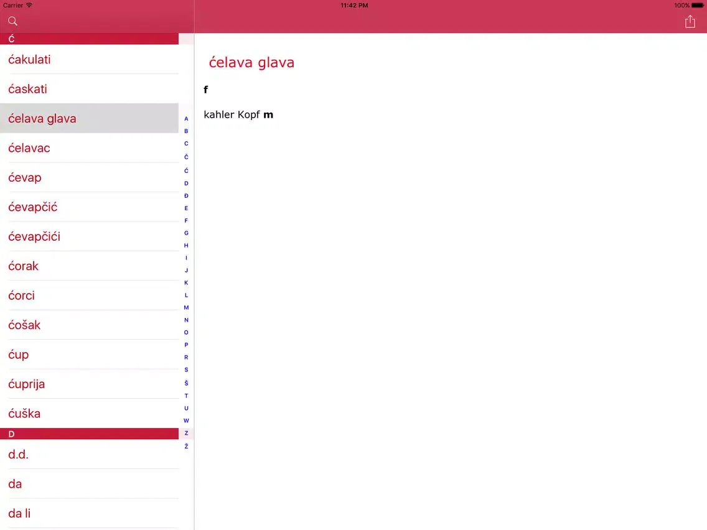Image resolution: width=707 pixels, height=530 pixels.
Task: Jump to index letter G
Action: point(186,233)
